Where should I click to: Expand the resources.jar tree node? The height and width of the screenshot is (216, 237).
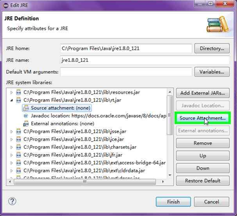(x=11, y=92)
